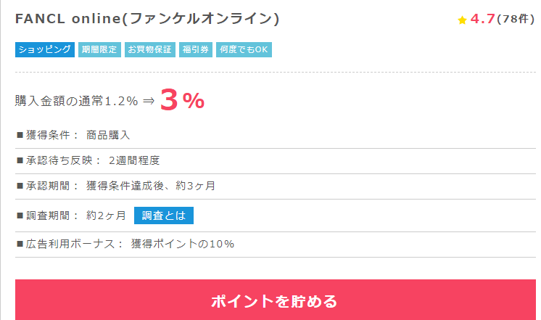Click the お買物保証 tag
The width and height of the screenshot is (541, 320).
(149, 50)
